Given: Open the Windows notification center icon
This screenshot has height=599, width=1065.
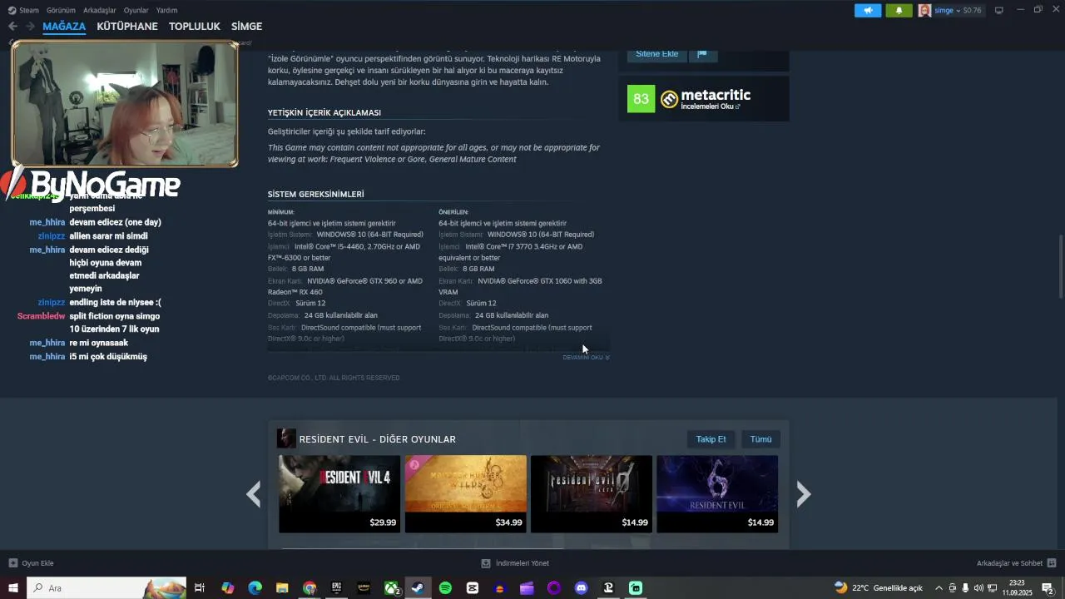Looking at the screenshot, I should (x=1048, y=588).
